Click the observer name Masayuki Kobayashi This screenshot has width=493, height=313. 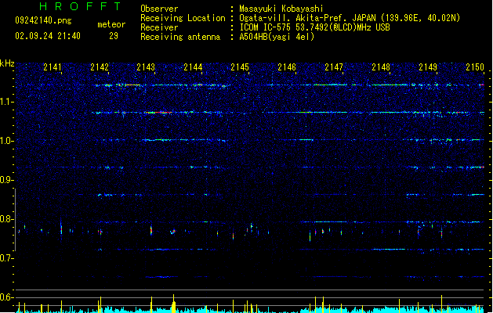(x=281, y=9)
